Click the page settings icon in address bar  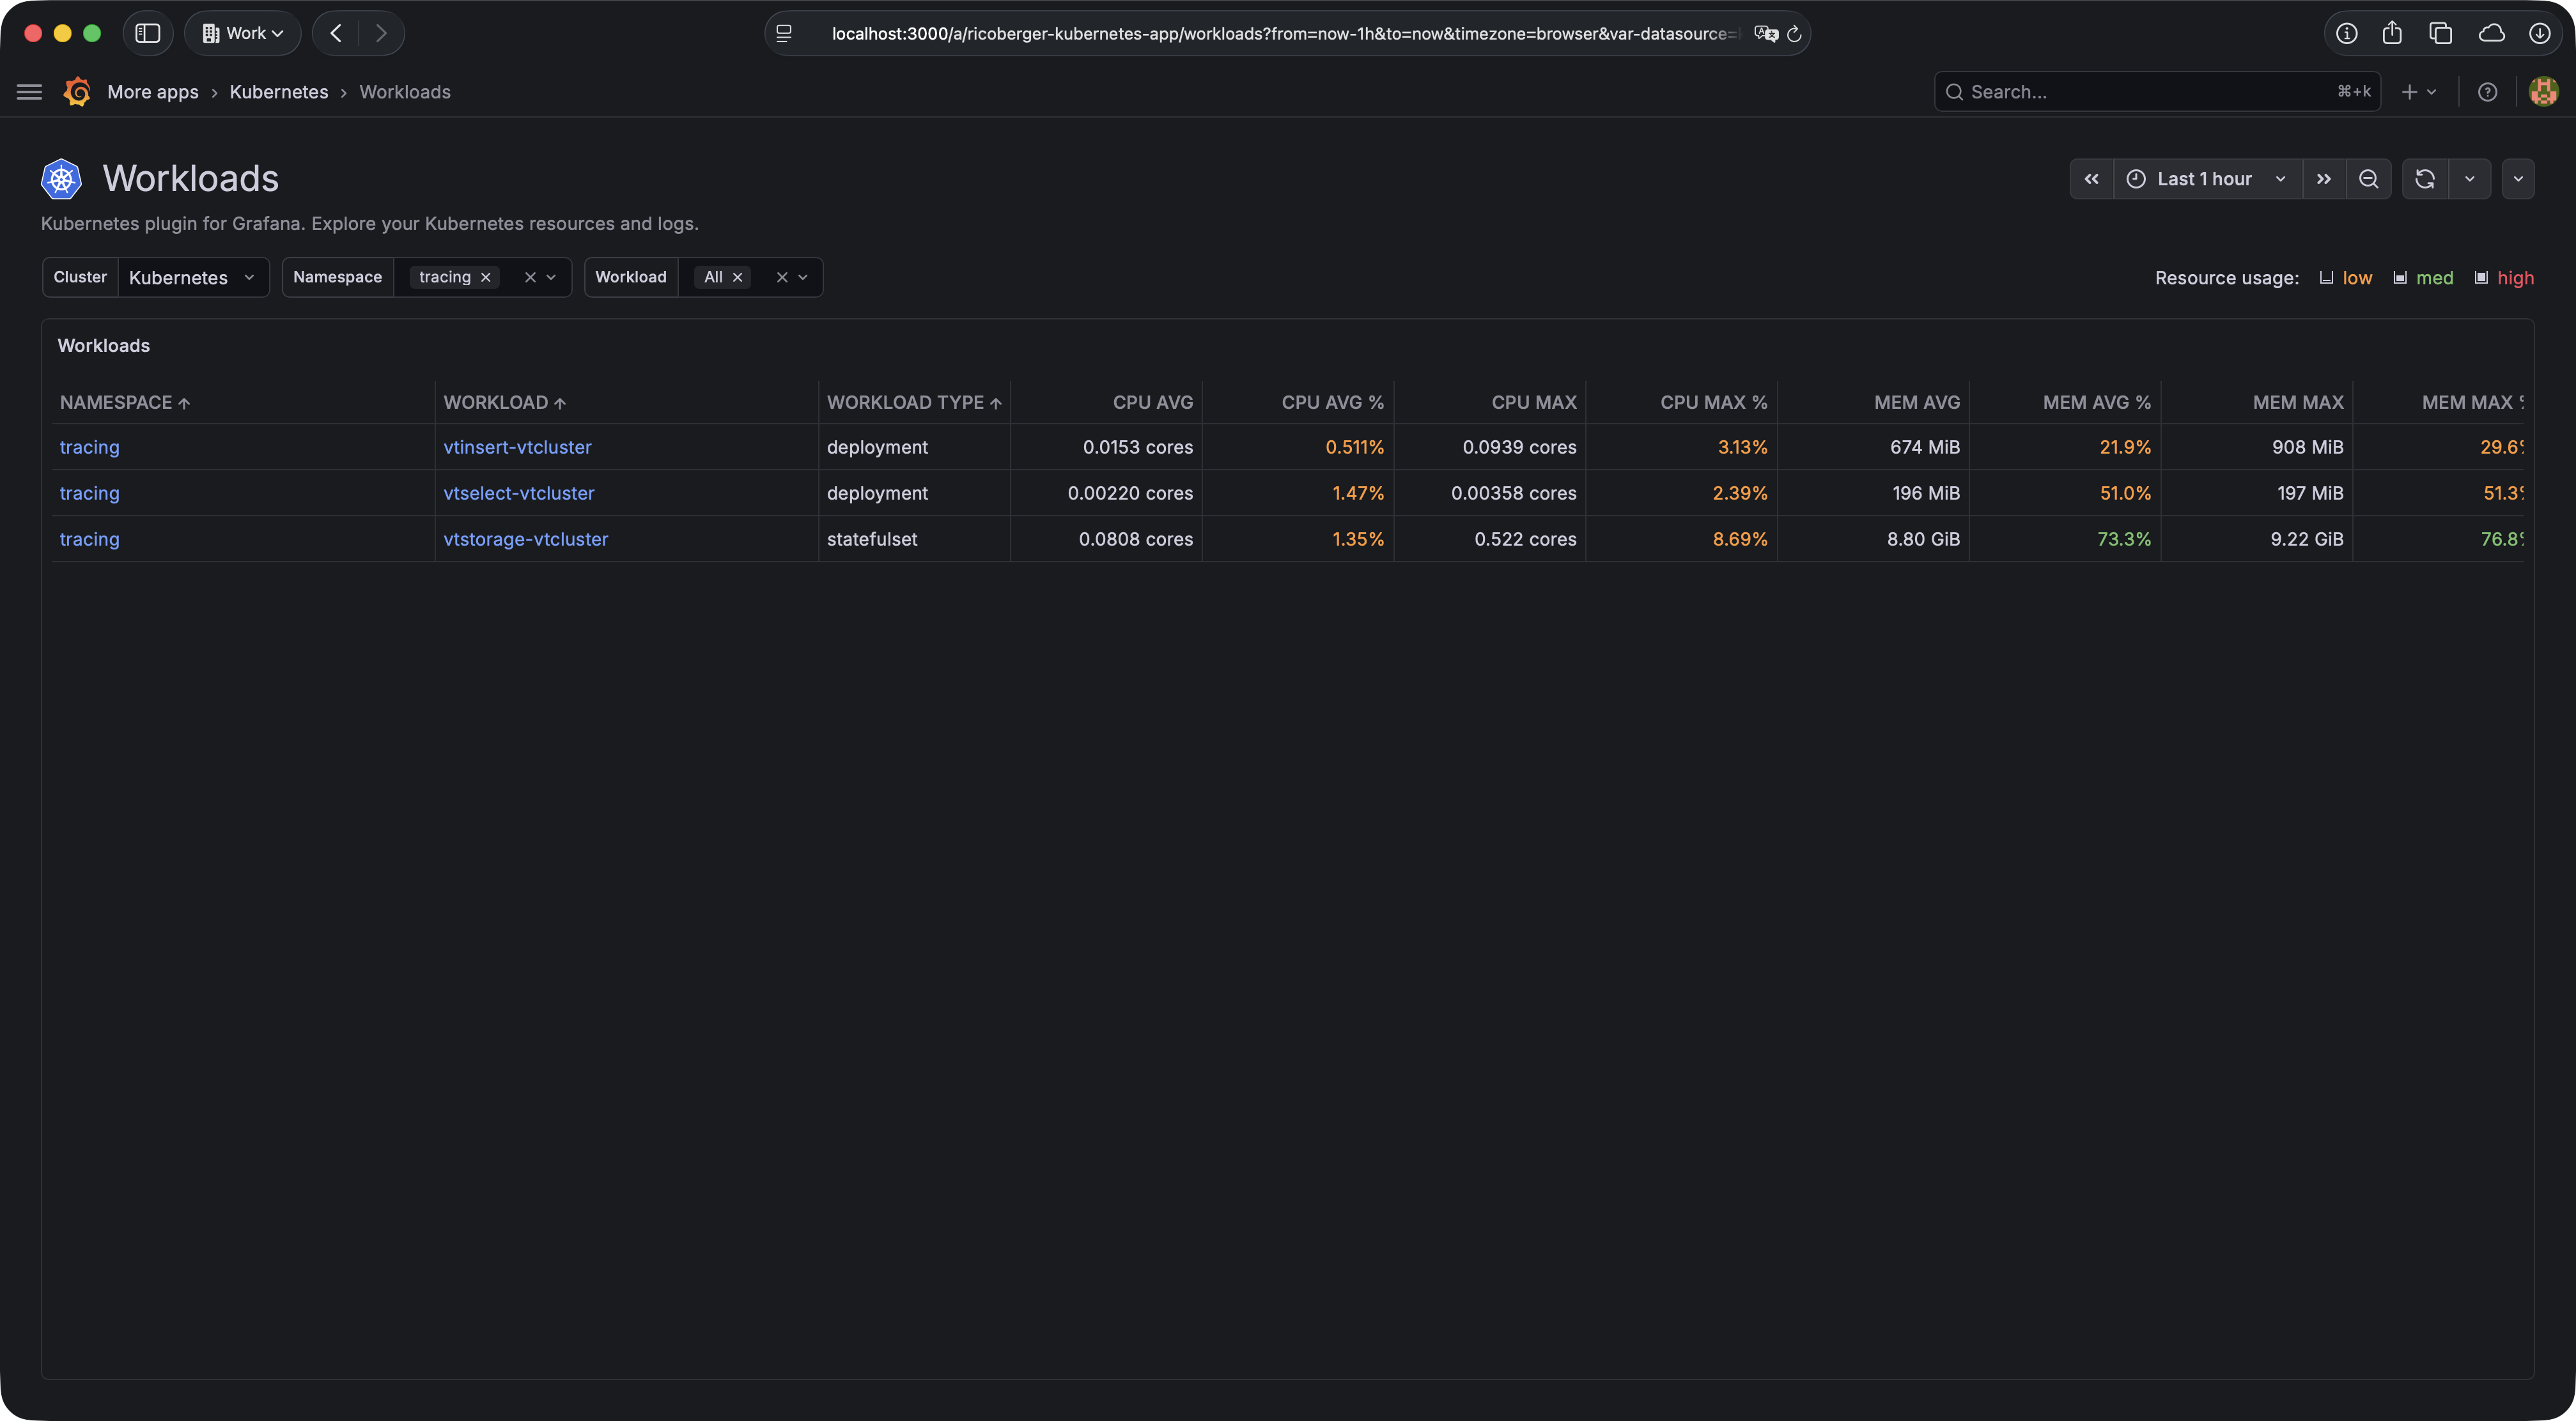pyautogui.click(x=784, y=33)
